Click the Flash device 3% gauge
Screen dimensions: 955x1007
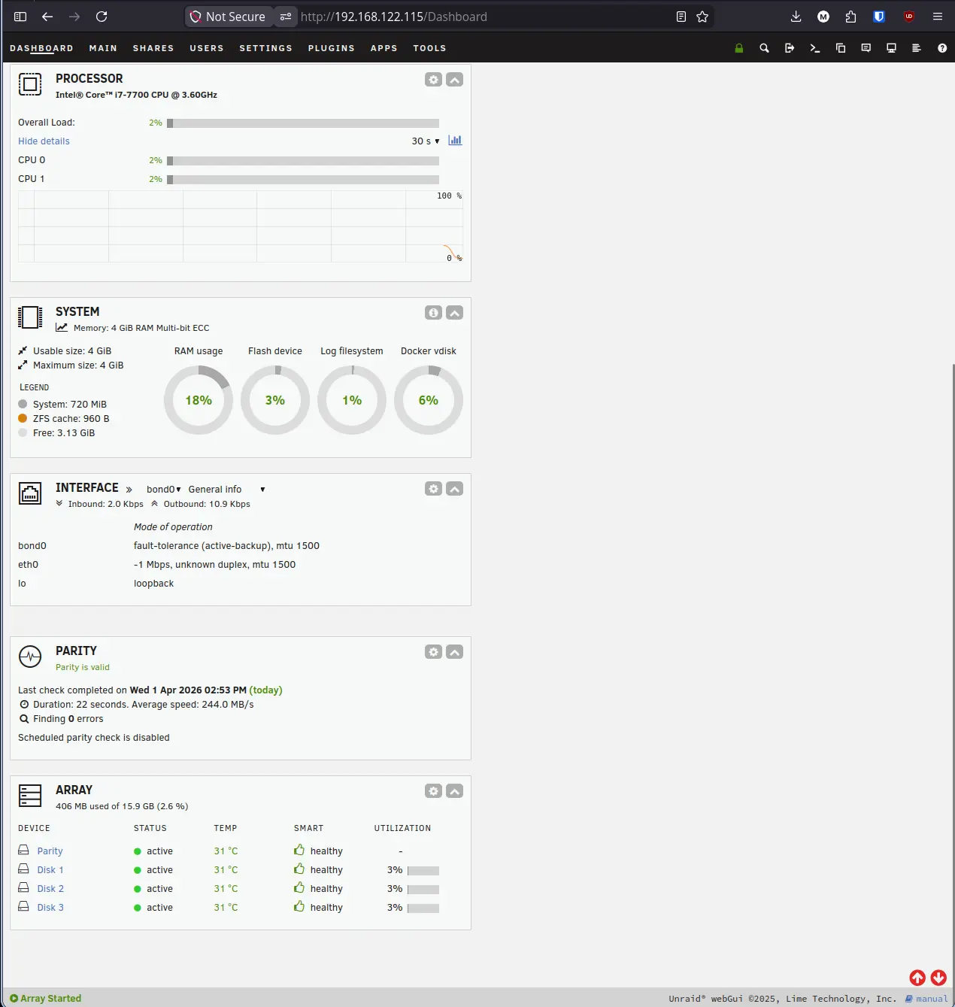pos(275,400)
